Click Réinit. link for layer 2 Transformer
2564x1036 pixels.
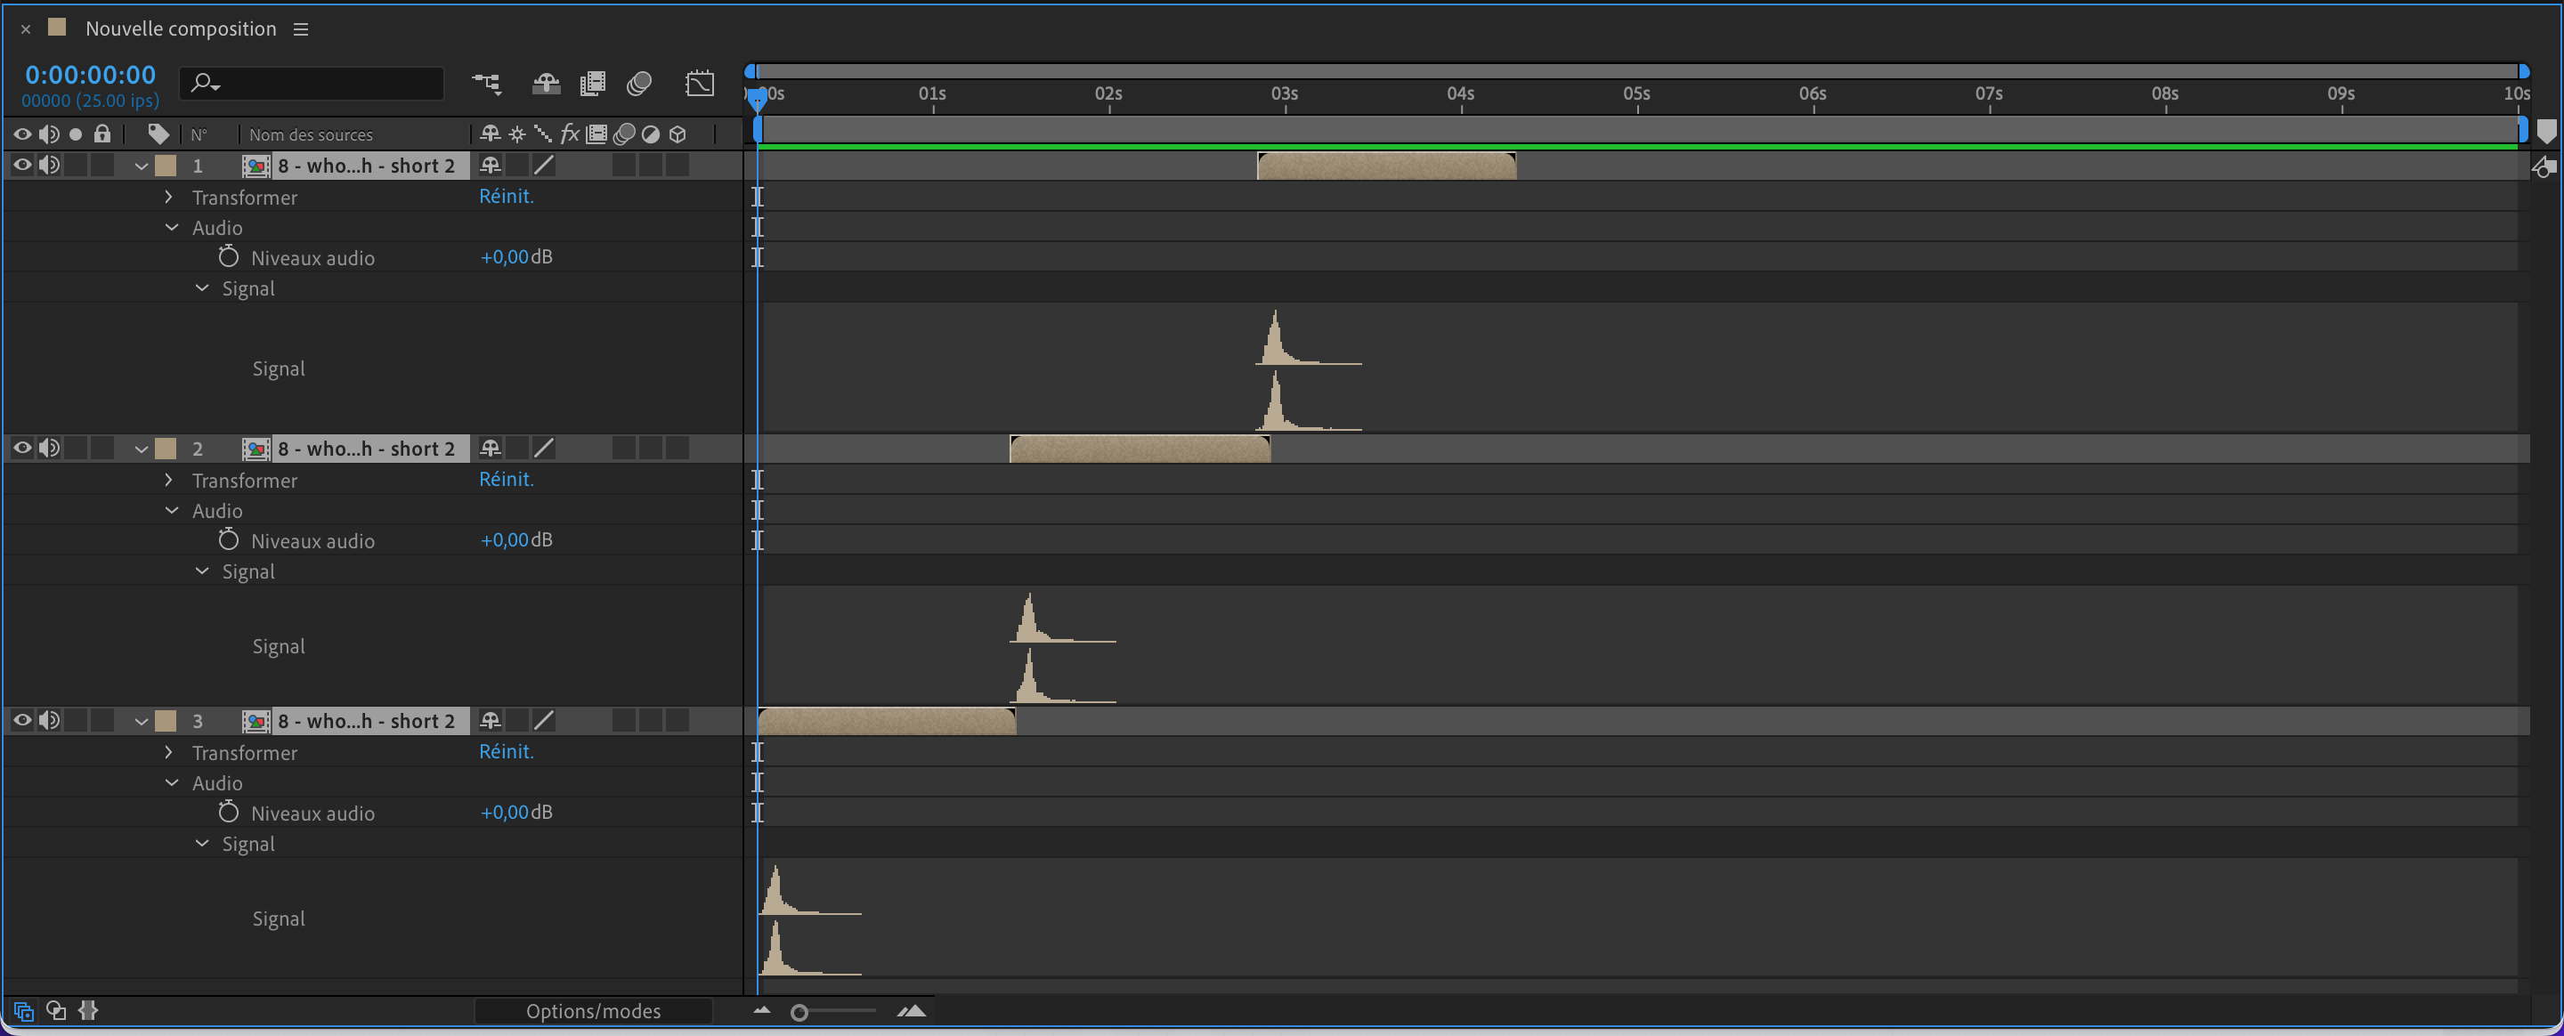(x=506, y=480)
